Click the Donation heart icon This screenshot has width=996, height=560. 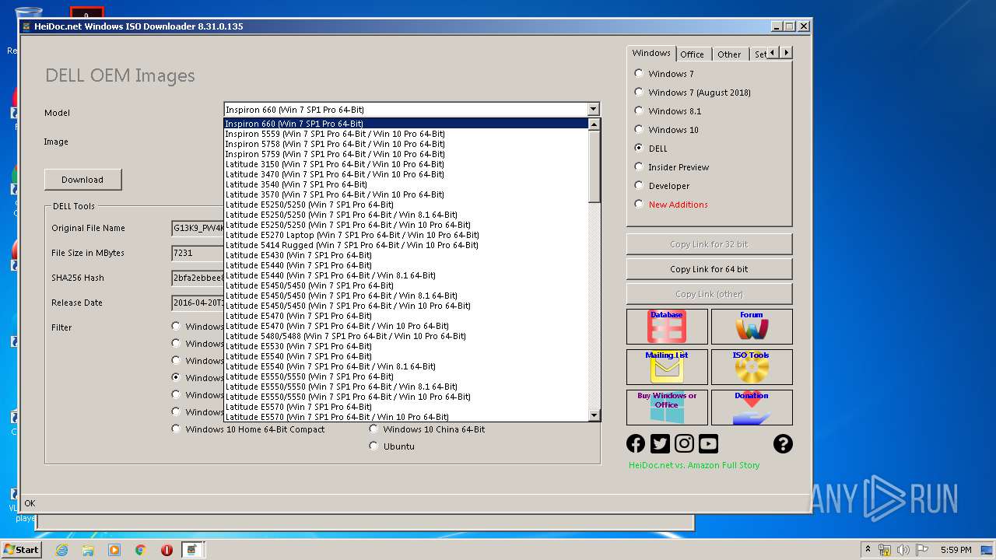(x=752, y=408)
